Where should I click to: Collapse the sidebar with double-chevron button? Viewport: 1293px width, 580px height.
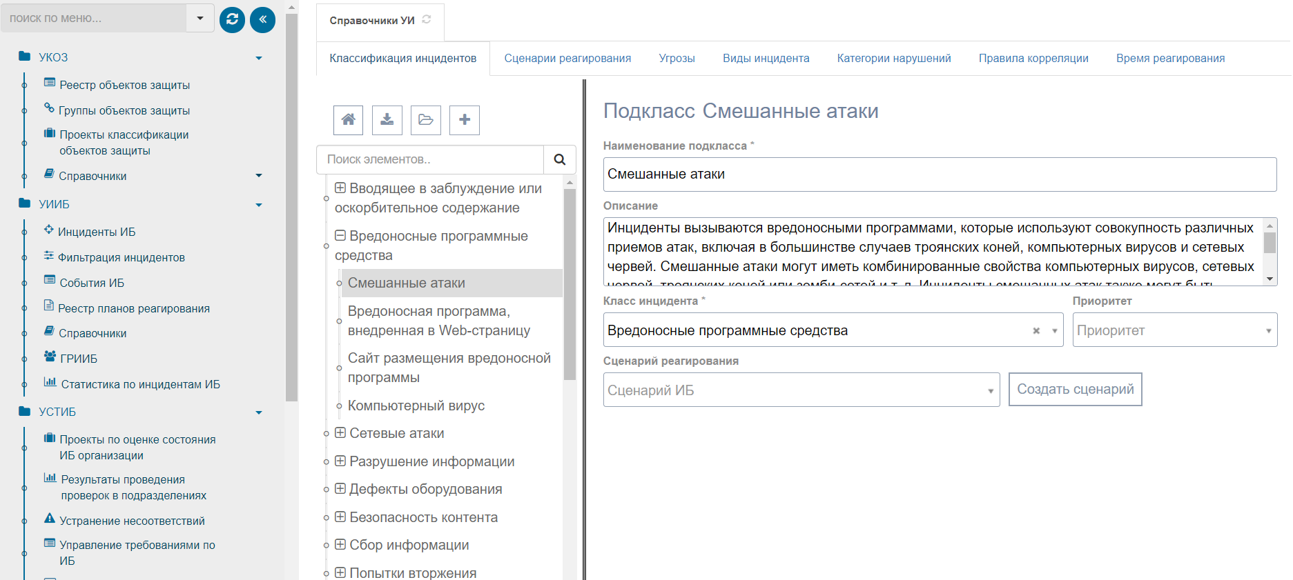(x=262, y=19)
